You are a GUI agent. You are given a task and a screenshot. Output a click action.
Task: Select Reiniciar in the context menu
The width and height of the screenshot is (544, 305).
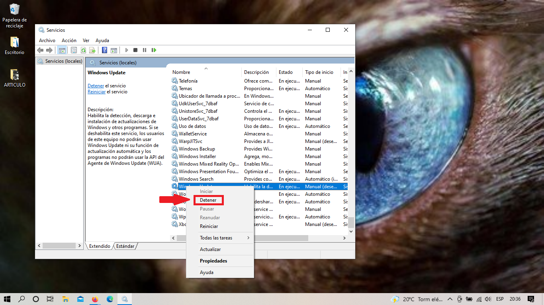click(x=209, y=226)
